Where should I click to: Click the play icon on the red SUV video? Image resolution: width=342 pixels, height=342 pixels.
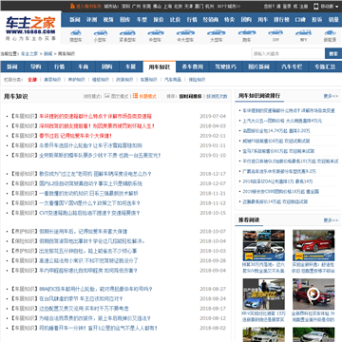[x=313, y=294]
